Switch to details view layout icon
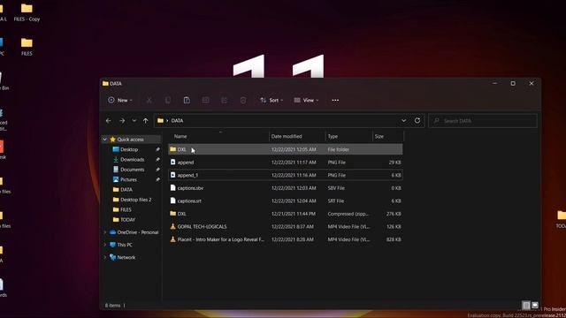566x318 pixels. click(526, 306)
